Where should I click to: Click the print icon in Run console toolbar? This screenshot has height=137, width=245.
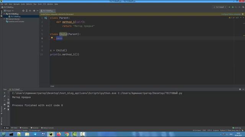(8, 106)
